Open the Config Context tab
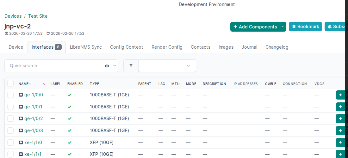348x158 pixels. [127, 47]
